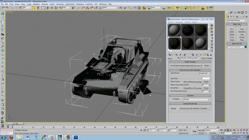249x140 pixels.
Task: Open the Rendering menu
Action: coord(80,4)
